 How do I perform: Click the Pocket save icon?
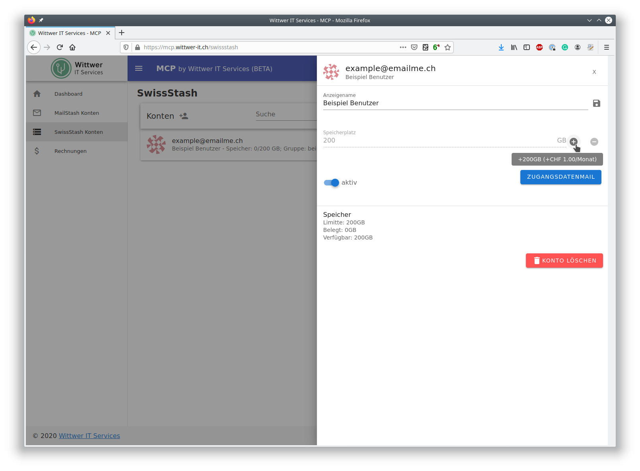414,47
